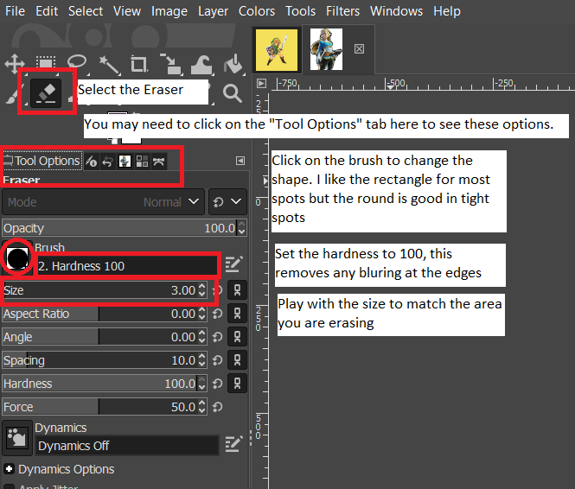Select the Paintbrush tool beside the Eraser
Screen dimensions: 575x489
pos(13,94)
